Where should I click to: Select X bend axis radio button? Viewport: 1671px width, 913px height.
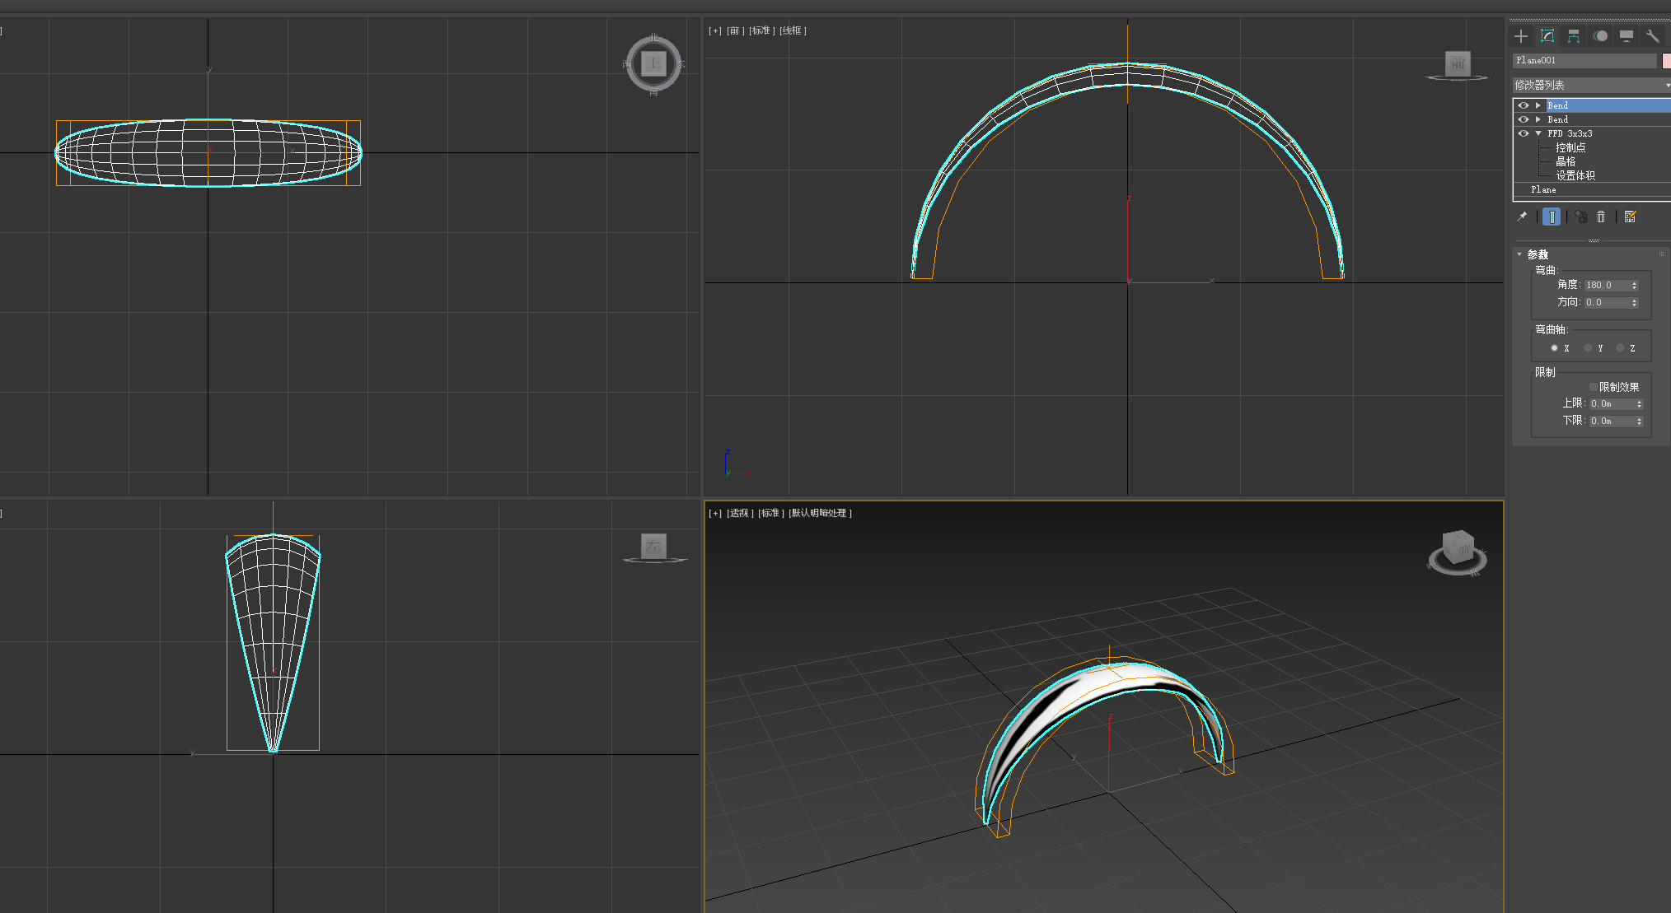click(x=1554, y=348)
